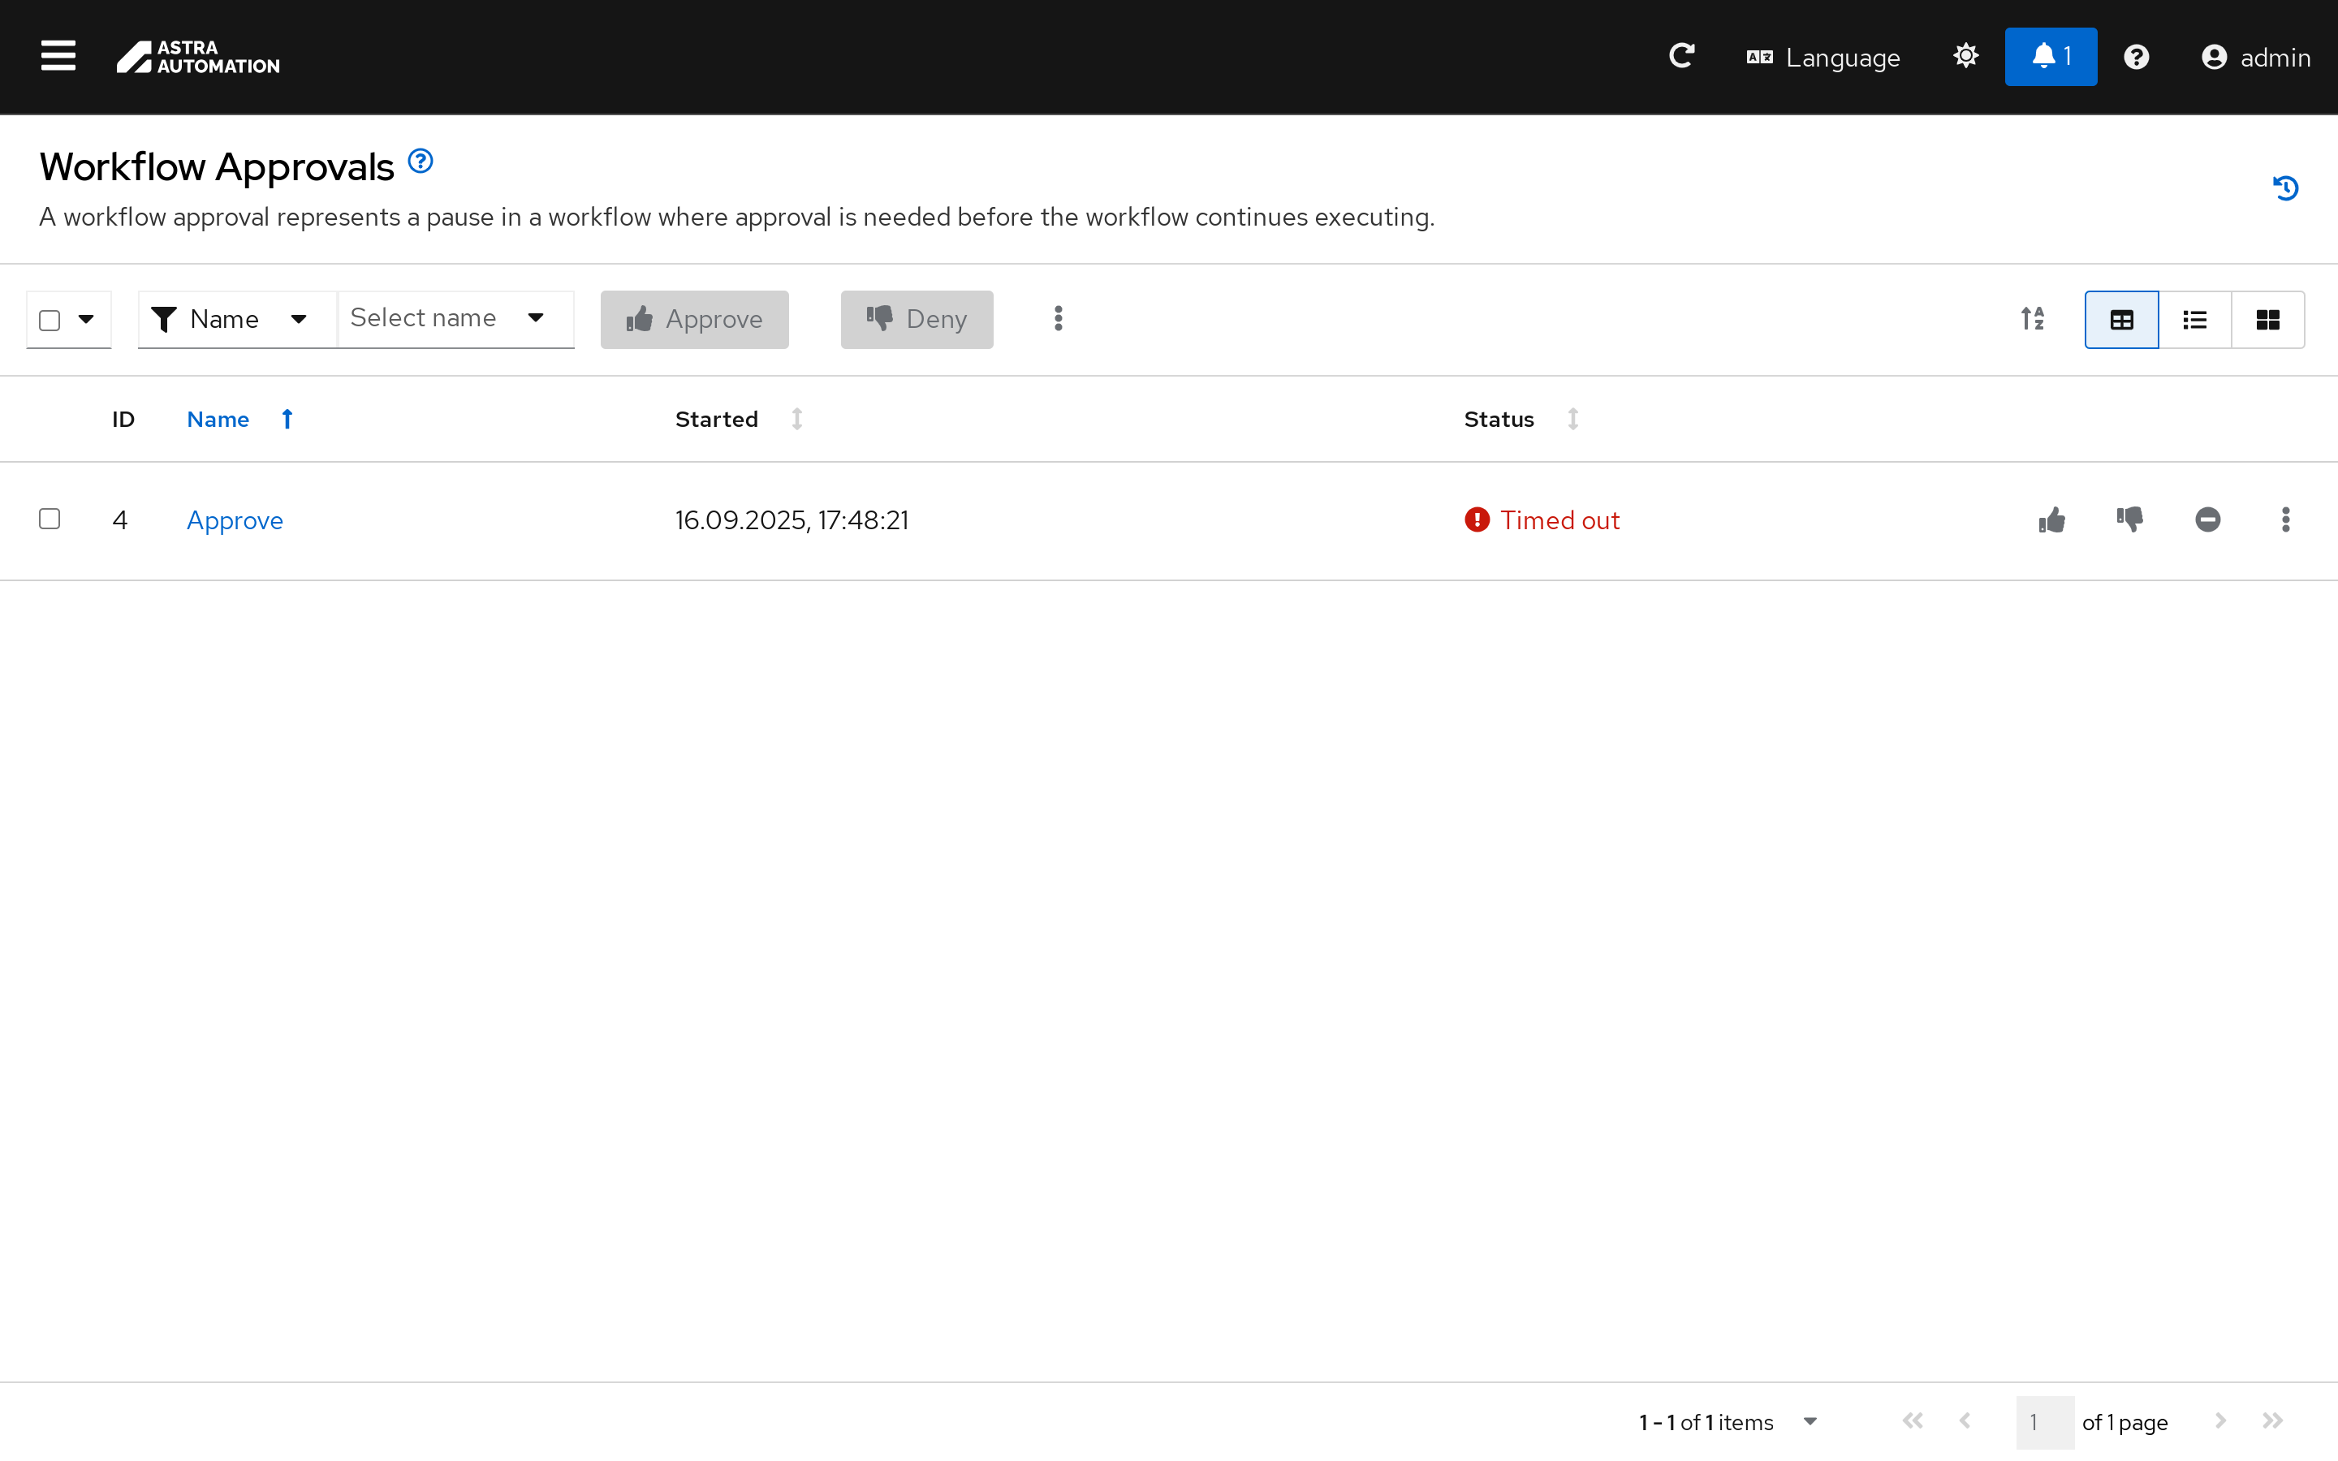This screenshot has width=2338, height=1461.
Task: Toggle the theme sun icon
Action: tap(1965, 56)
